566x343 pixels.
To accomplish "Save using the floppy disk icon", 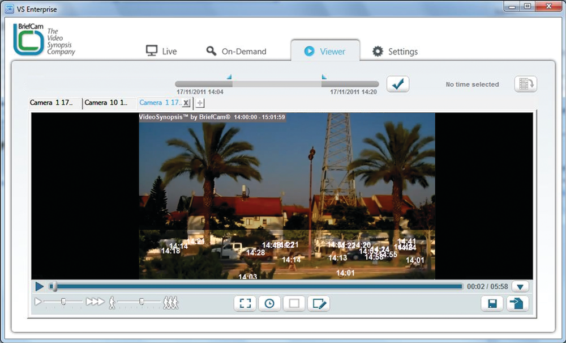I will pos(492,303).
